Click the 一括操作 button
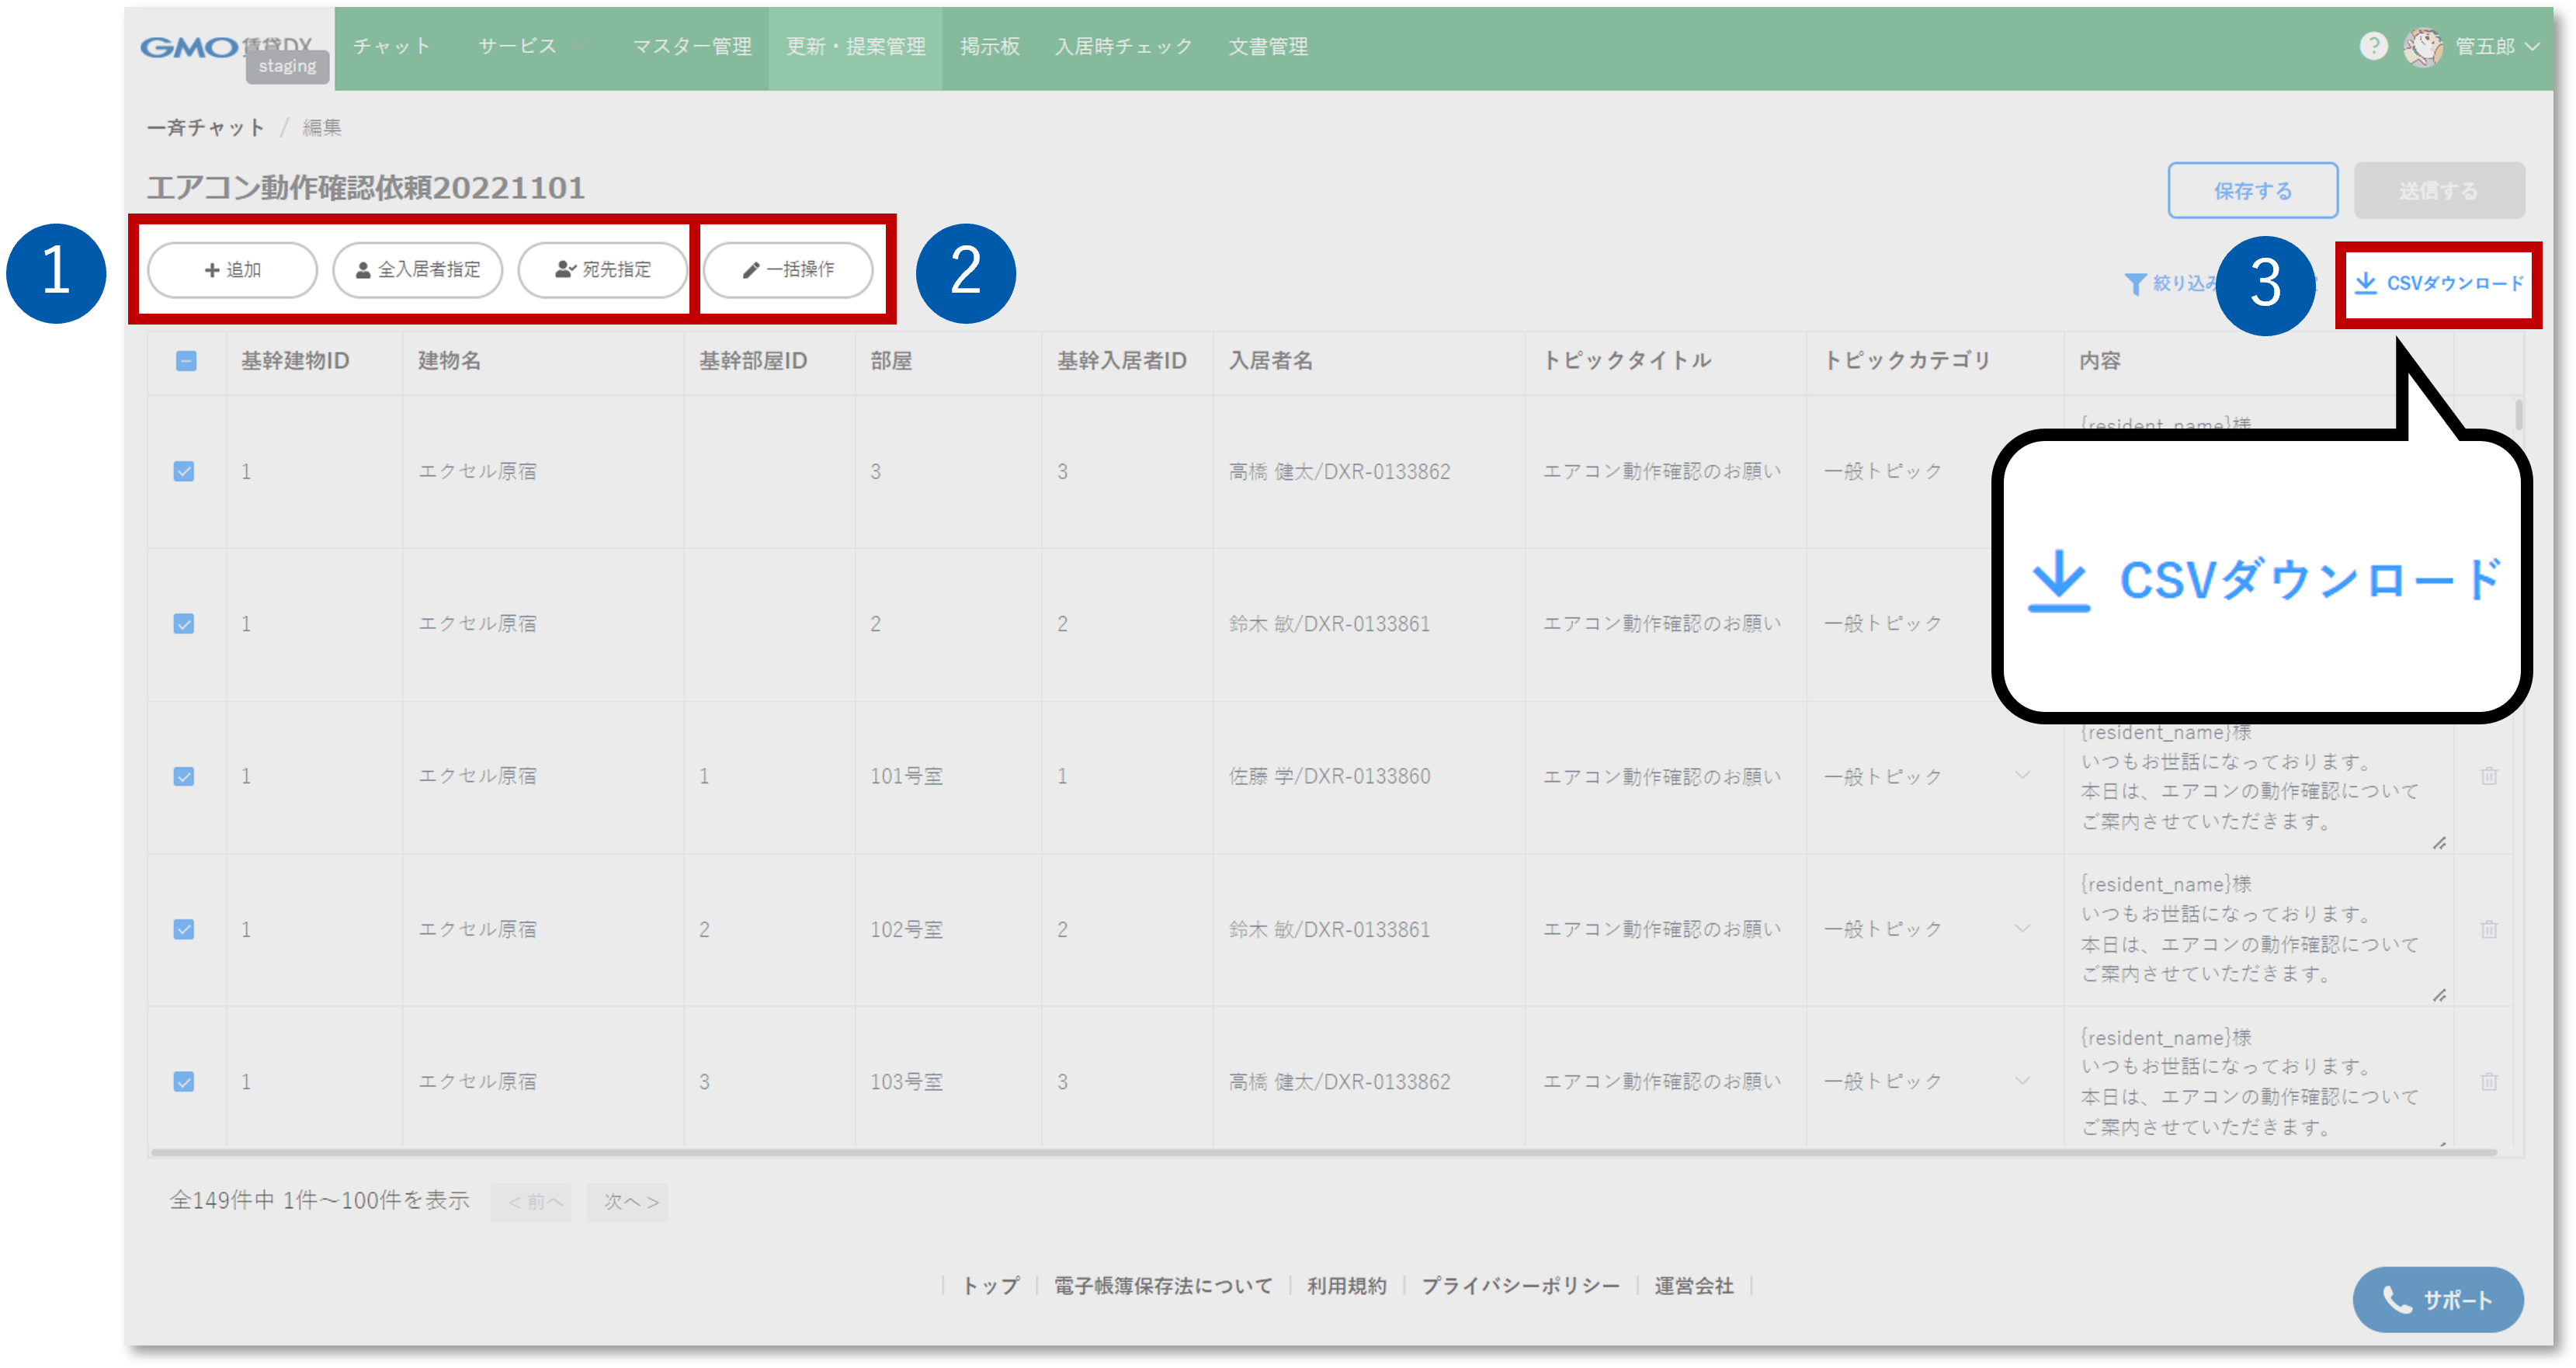The width and height of the screenshot is (2576, 1368). click(x=788, y=270)
